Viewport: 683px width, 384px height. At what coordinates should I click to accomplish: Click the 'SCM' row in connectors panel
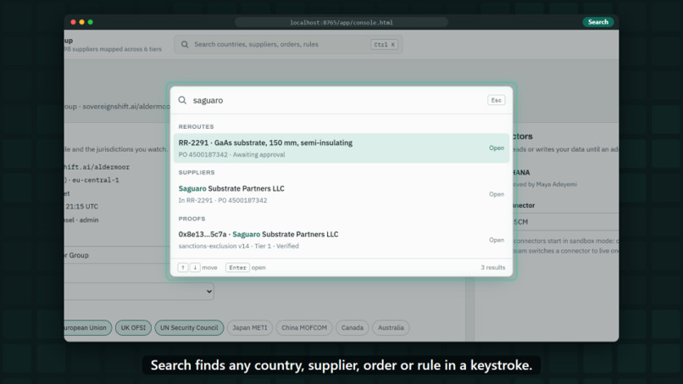point(565,222)
